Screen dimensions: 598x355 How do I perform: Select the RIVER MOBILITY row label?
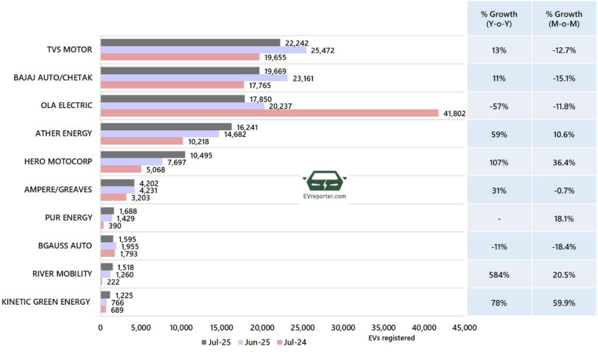62,274
